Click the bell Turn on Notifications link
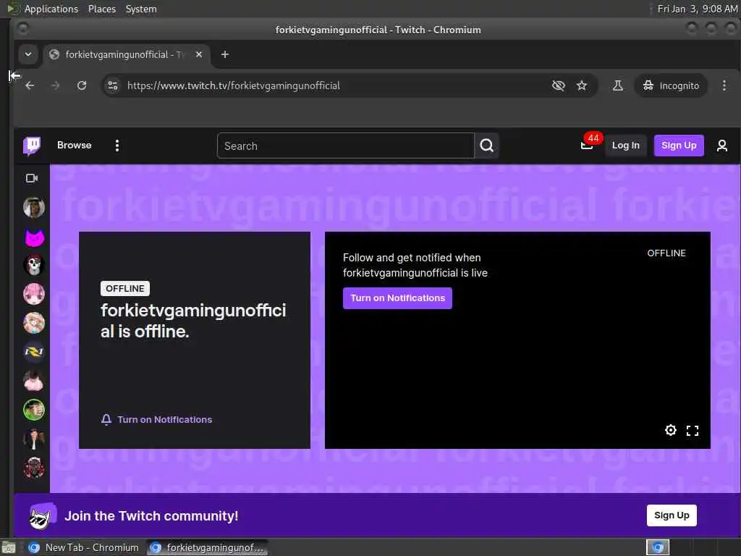This screenshot has height=556, width=741. click(156, 419)
